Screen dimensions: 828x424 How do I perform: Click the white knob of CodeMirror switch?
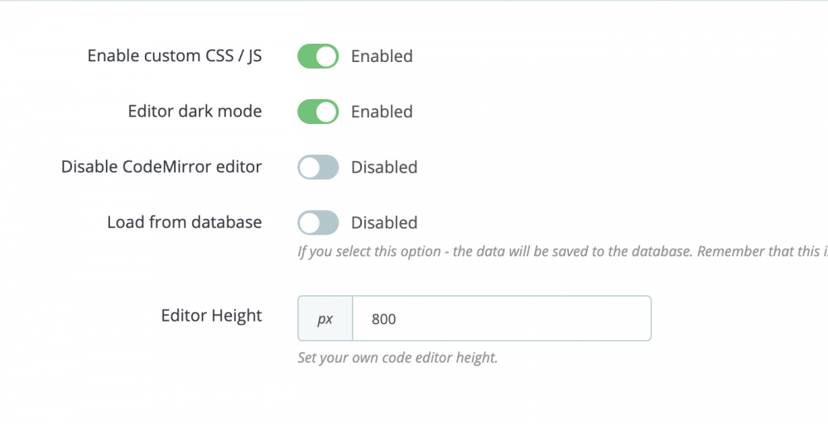pyautogui.click(x=309, y=167)
